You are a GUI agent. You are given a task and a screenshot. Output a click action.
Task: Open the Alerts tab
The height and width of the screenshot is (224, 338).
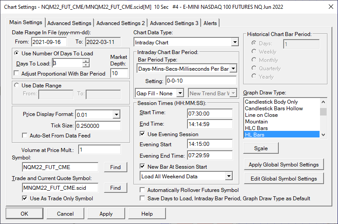(x=210, y=23)
